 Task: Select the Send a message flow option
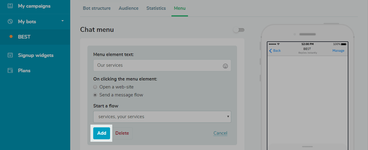95,95
